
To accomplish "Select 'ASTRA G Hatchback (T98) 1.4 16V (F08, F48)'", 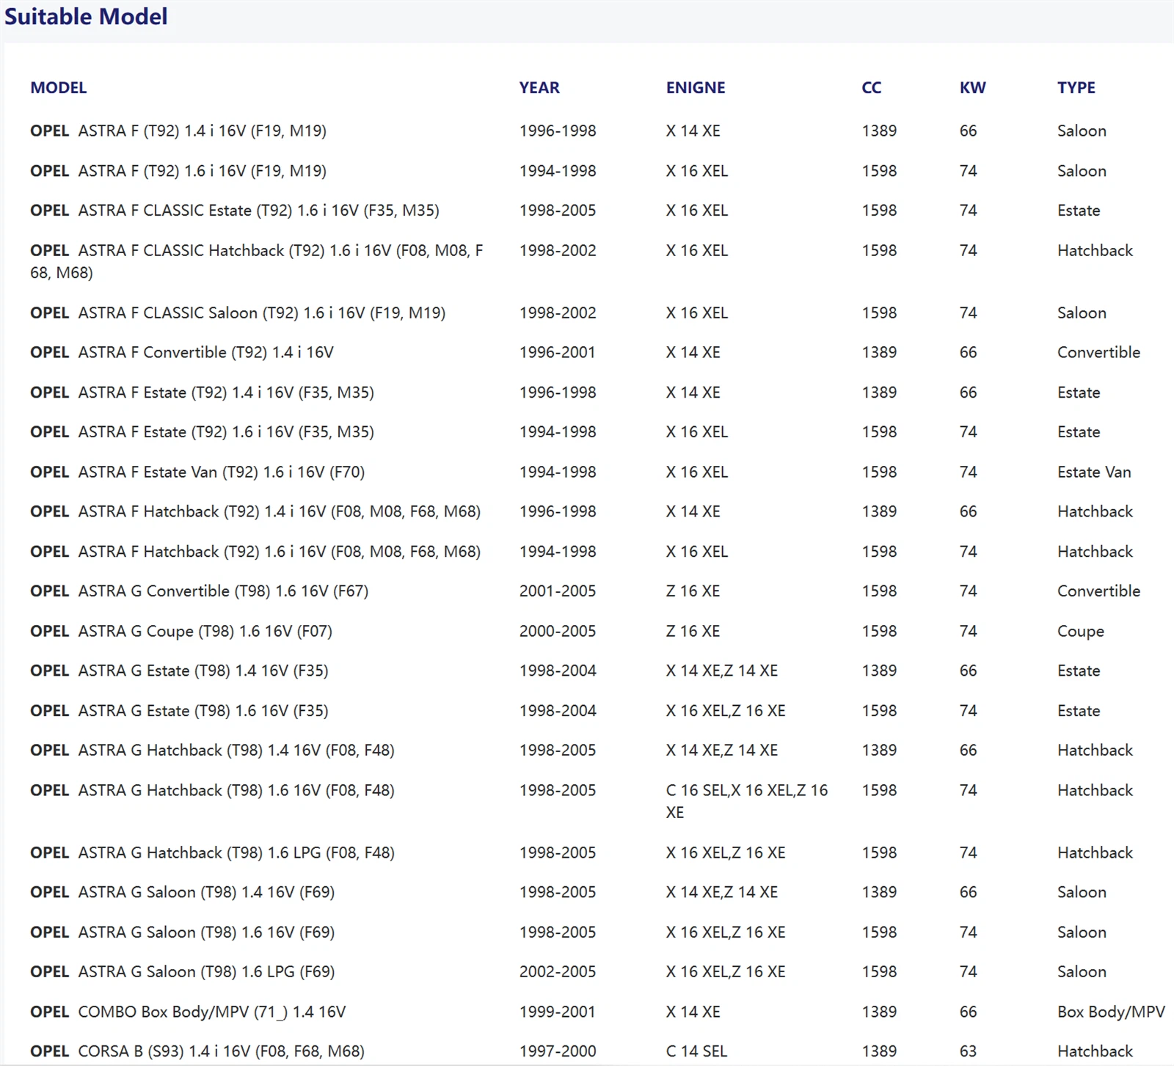I will 212,751.
